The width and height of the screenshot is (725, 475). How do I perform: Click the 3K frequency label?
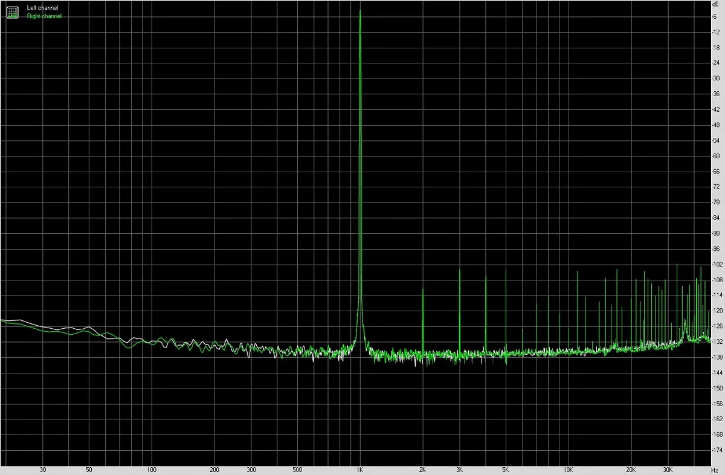point(460,469)
